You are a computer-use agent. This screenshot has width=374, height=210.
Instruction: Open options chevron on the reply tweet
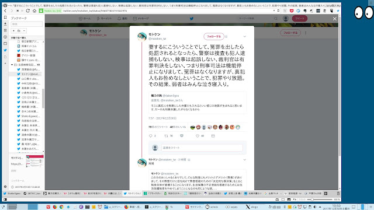click(x=244, y=160)
